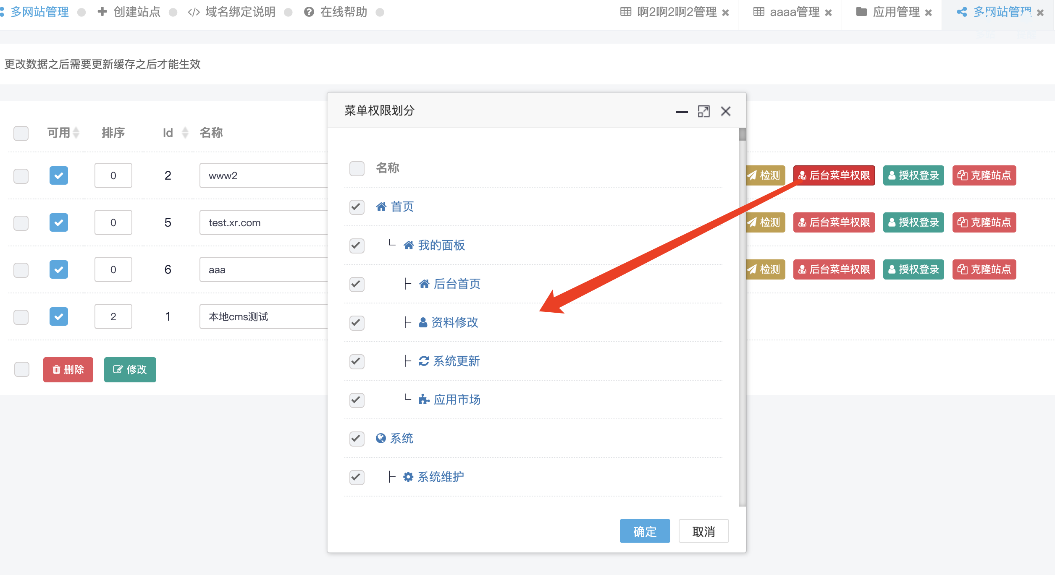The image size is (1055, 575).
Task: Confirm with the 确定 button
Action: (645, 531)
